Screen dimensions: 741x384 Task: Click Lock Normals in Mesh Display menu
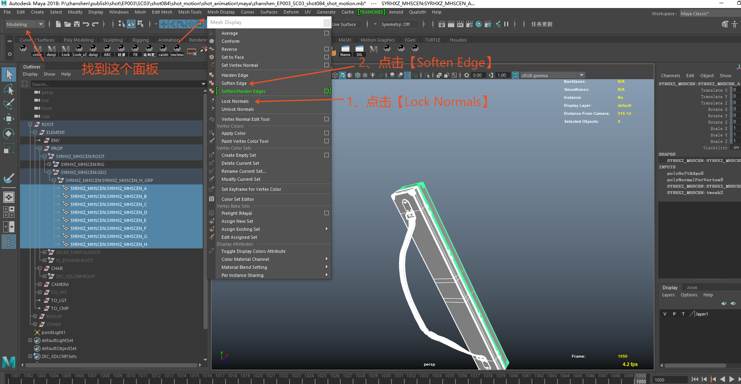coord(235,101)
